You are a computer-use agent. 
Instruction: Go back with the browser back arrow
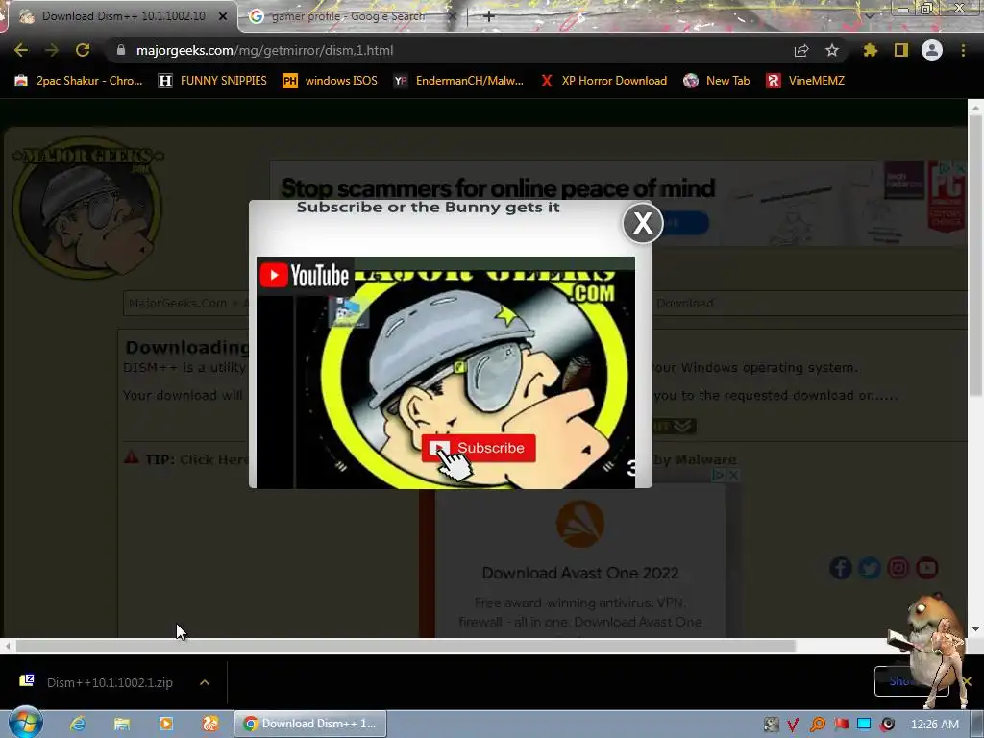pos(21,50)
